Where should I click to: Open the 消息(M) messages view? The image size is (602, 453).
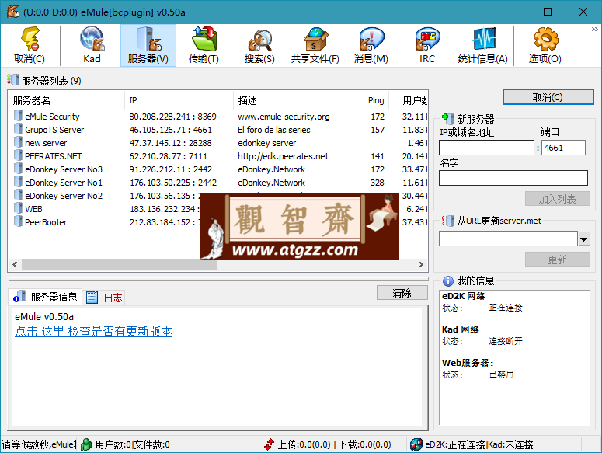pos(371,45)
